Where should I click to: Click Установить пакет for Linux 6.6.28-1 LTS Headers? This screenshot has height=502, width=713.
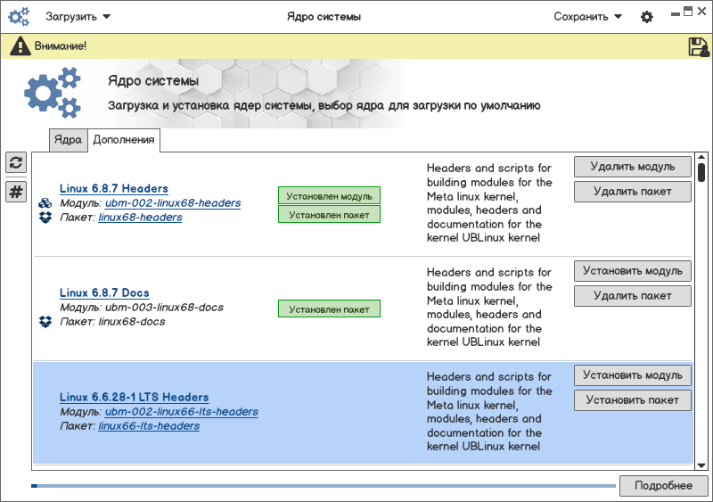632,400
